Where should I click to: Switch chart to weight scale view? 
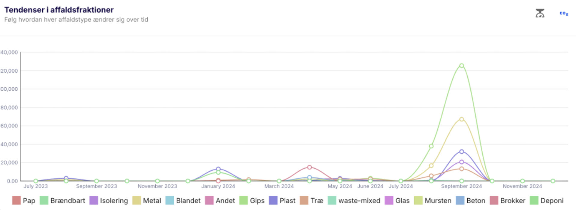(x=540, y=13)
